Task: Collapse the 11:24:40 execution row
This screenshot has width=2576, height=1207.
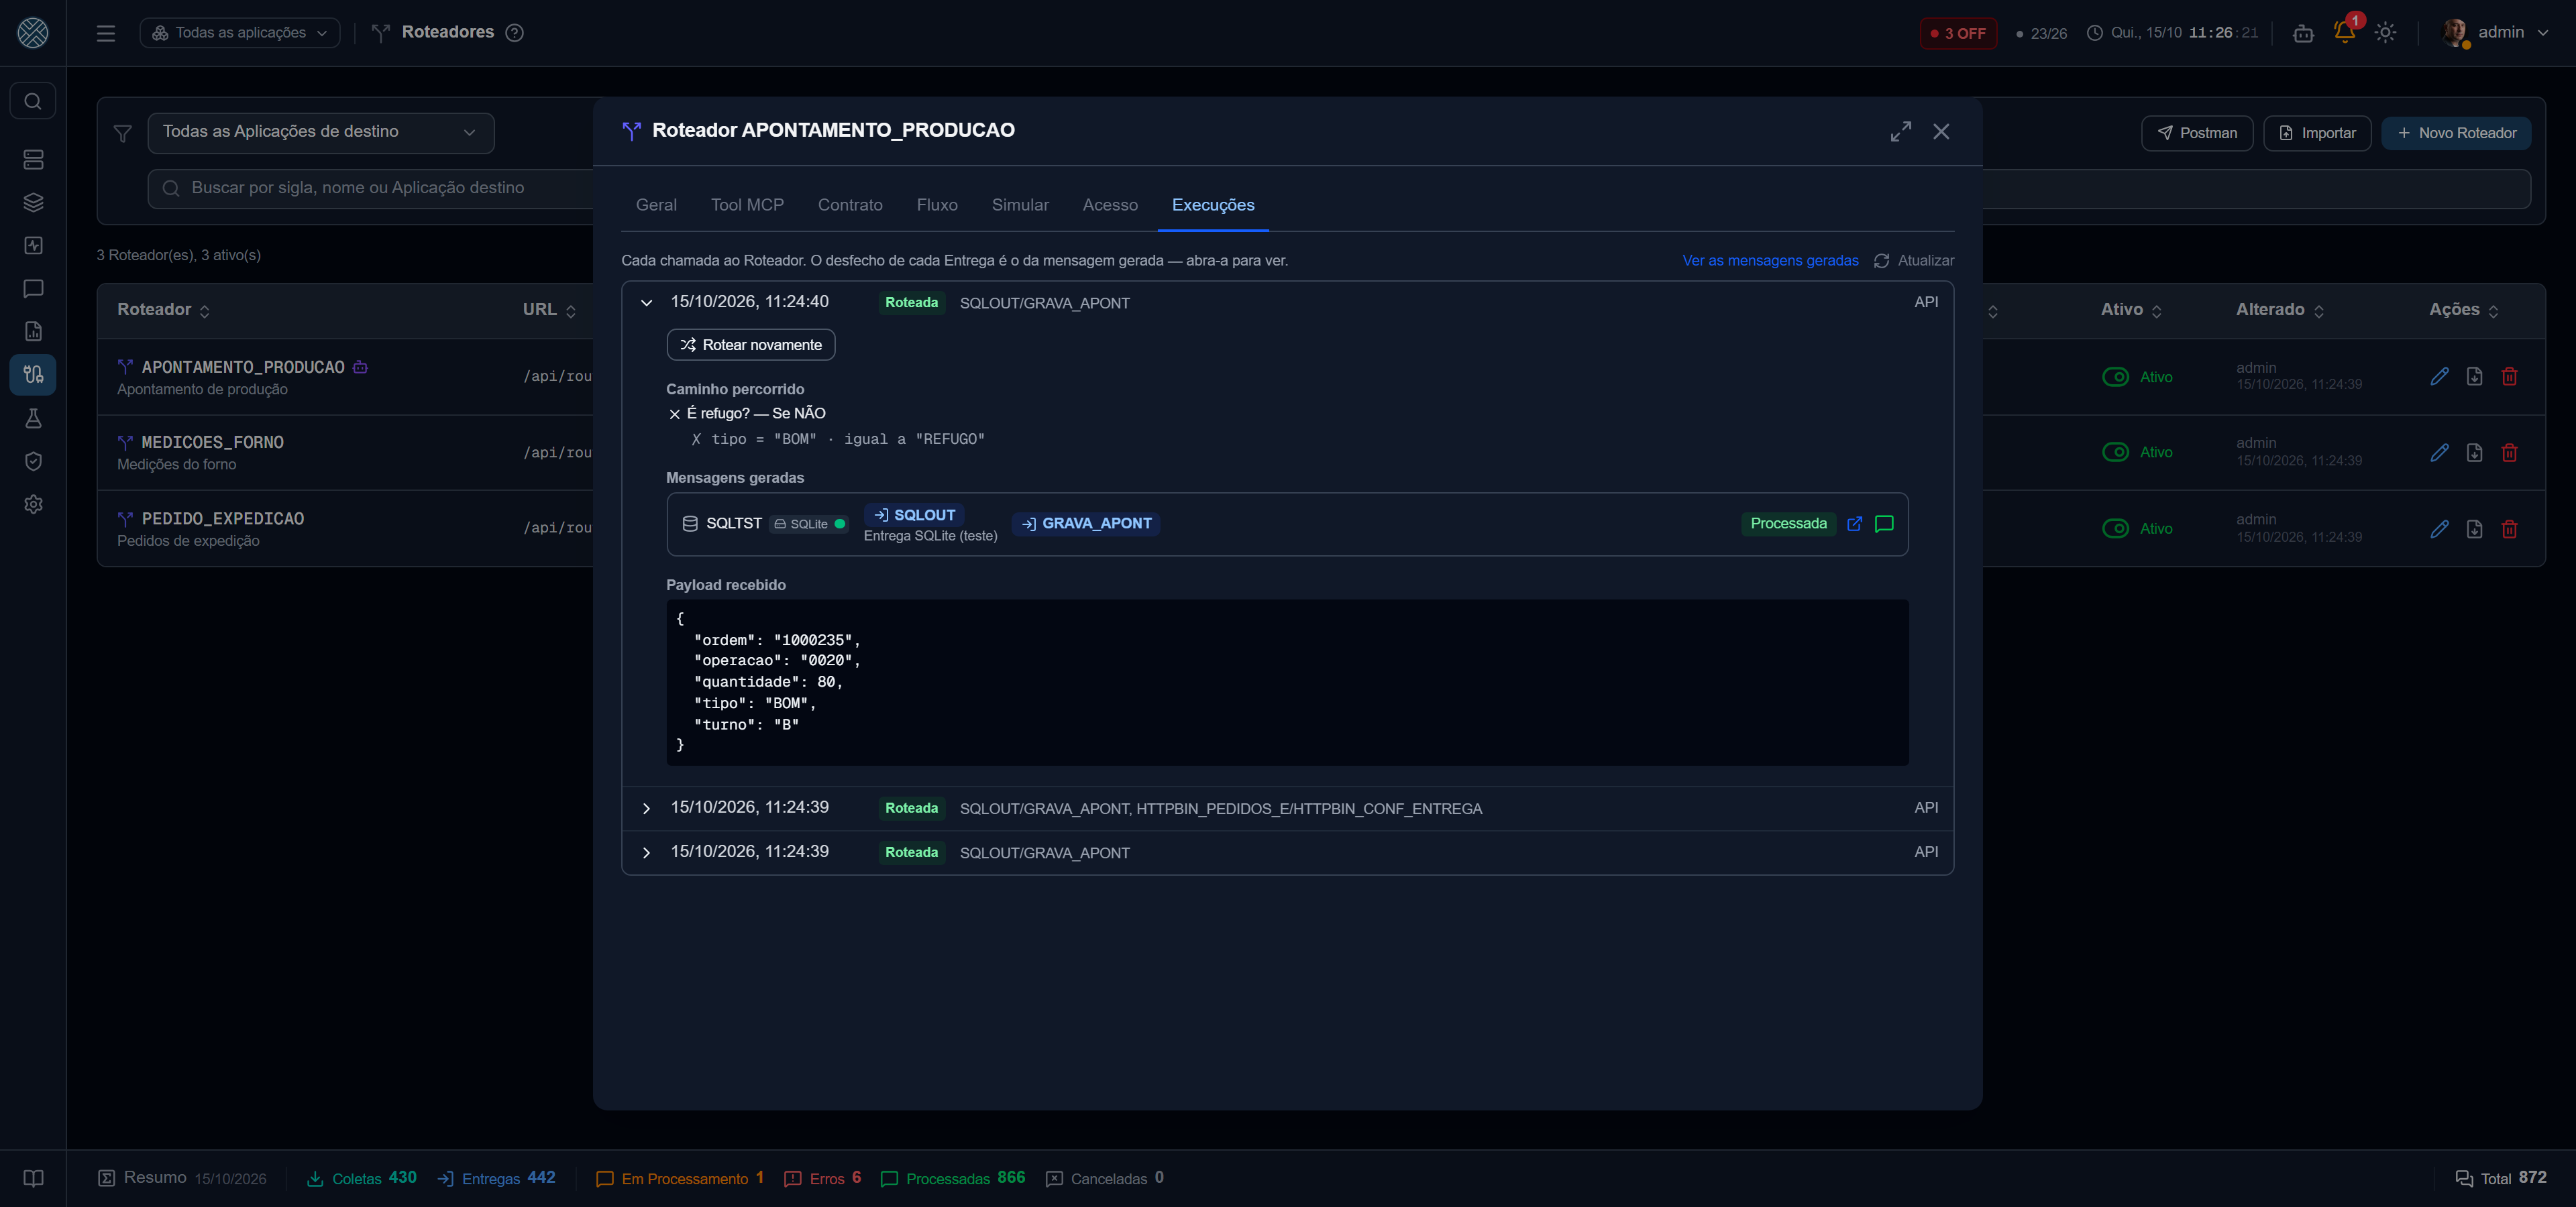Action: (646, 302)
